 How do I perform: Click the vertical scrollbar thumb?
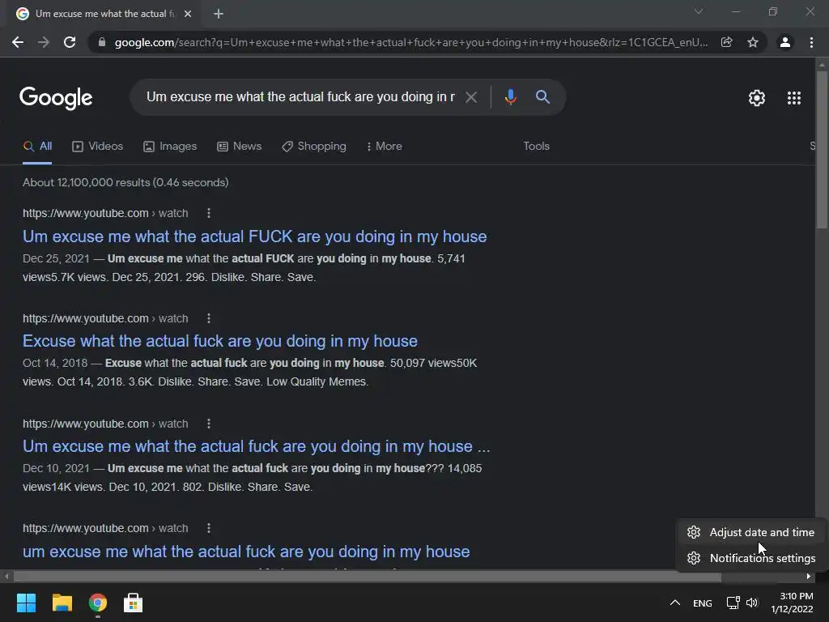[x=822, y=150]
